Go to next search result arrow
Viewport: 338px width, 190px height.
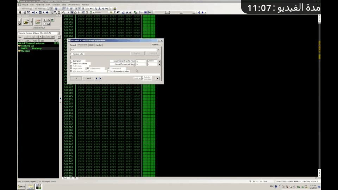click(100, 78)
